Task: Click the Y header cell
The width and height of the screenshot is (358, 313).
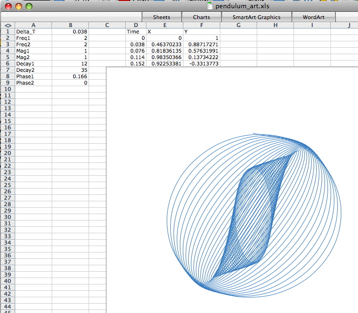Action: 202,31
